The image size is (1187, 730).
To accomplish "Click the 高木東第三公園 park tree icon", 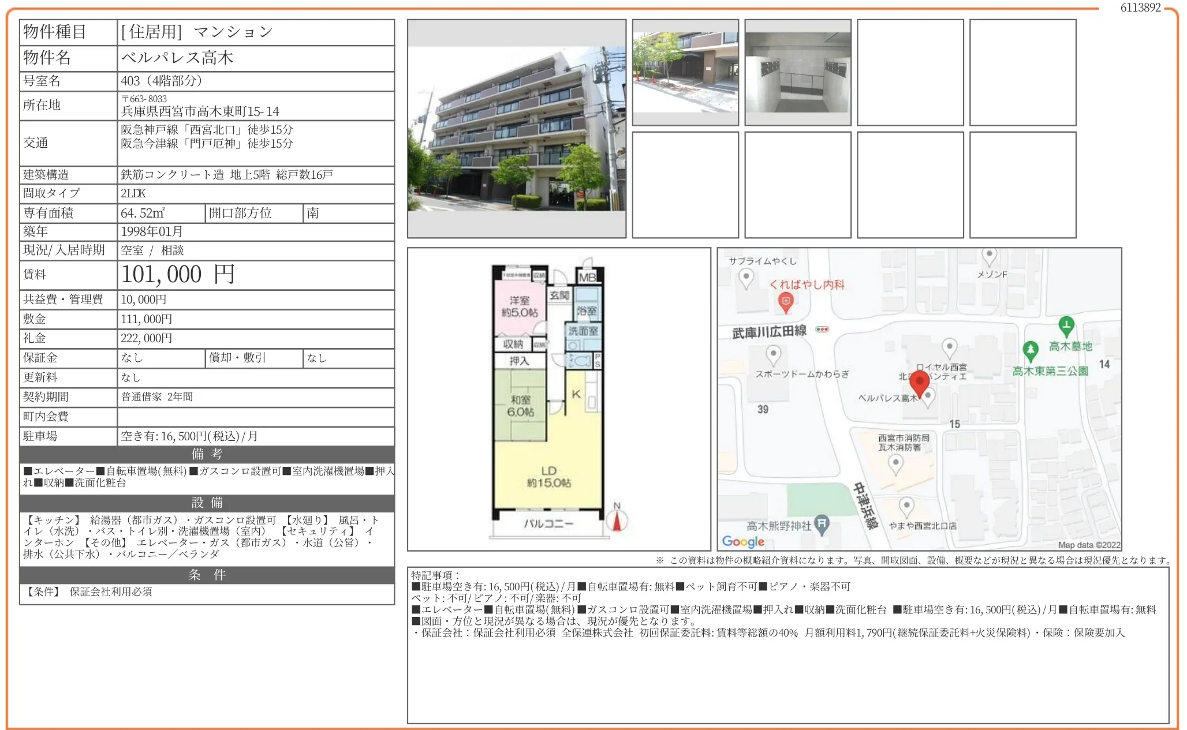I will (x=1031, y=350).
